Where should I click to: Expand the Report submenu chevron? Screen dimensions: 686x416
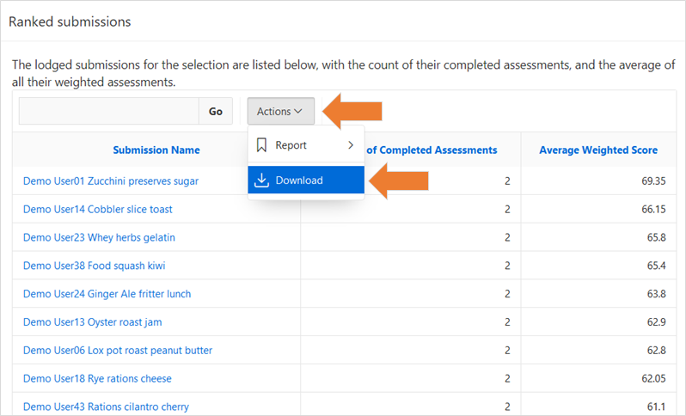click(351, 145)
